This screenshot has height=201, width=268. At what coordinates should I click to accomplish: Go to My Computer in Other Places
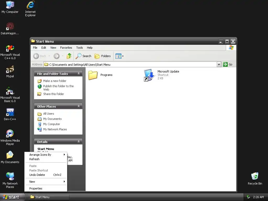pyautogui.click(x=52, y=124)
